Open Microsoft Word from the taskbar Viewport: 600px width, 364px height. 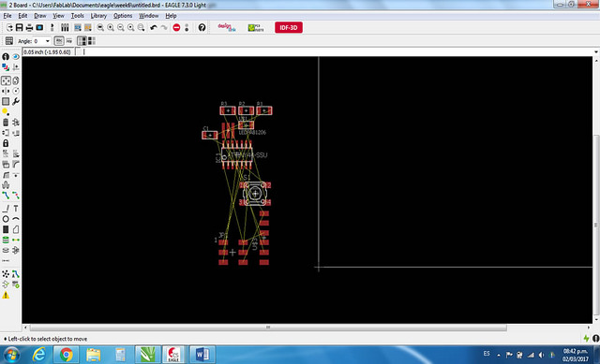(x=202, y=355)
